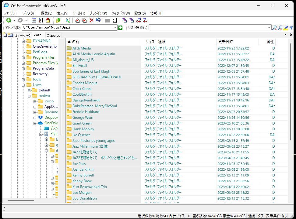Expand the Dropbox tree node

(35, 118)
